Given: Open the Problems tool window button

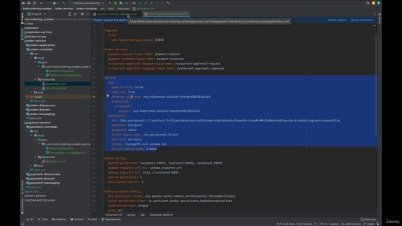Looking at the screenshot, I should pos(59,220).
